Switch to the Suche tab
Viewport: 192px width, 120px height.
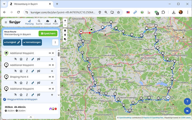coord(39,22)
